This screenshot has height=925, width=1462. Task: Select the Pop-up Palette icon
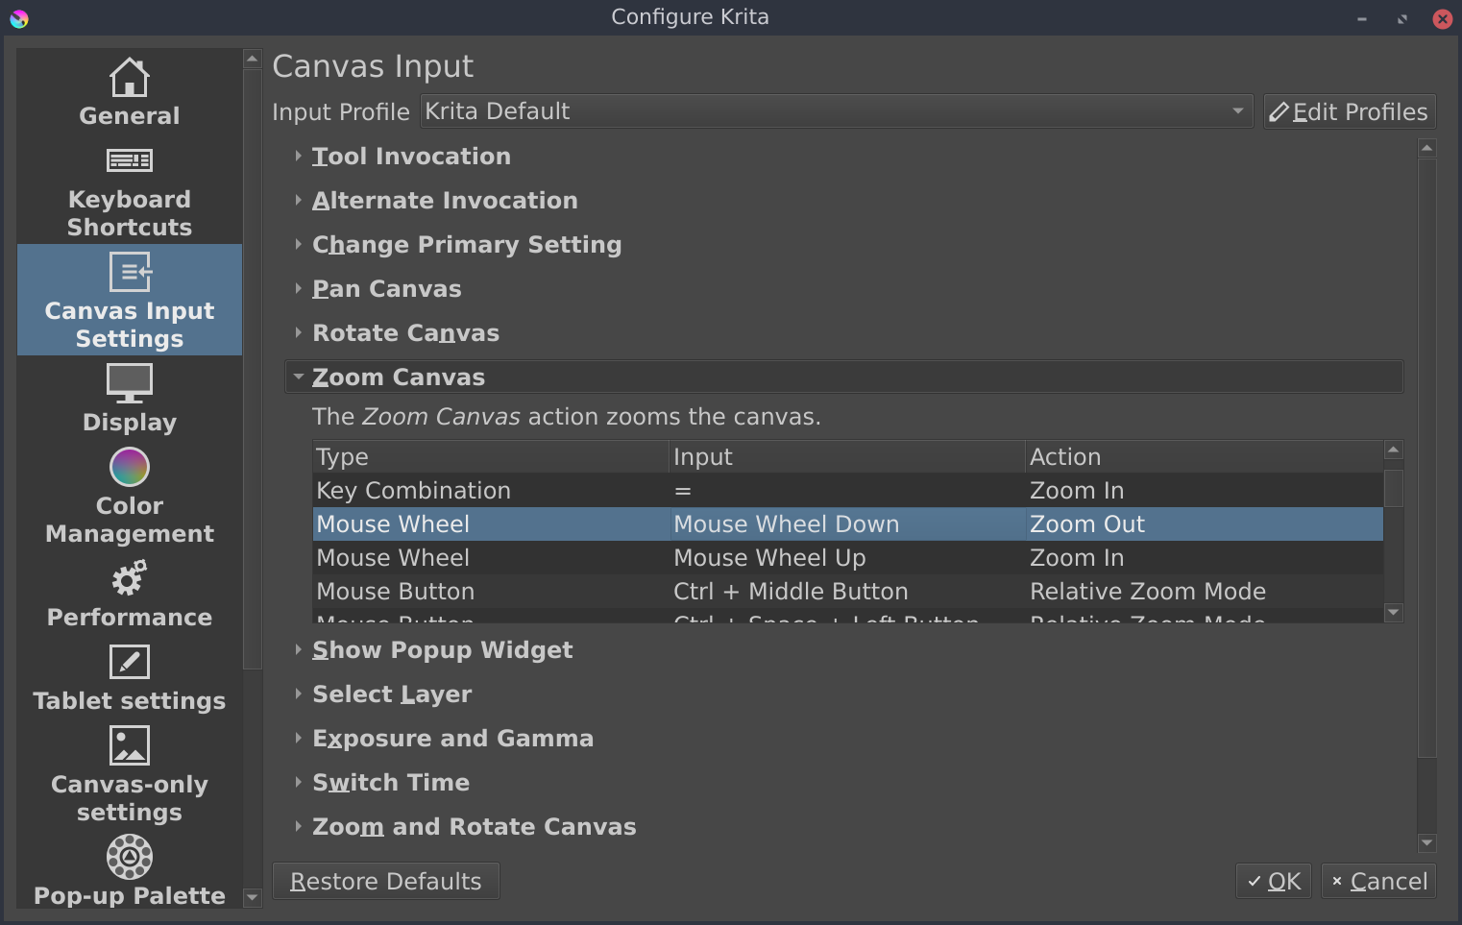(x=130, y=857)
